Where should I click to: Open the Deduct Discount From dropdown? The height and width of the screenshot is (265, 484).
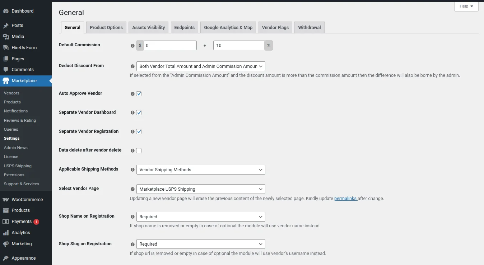(200, 66)
